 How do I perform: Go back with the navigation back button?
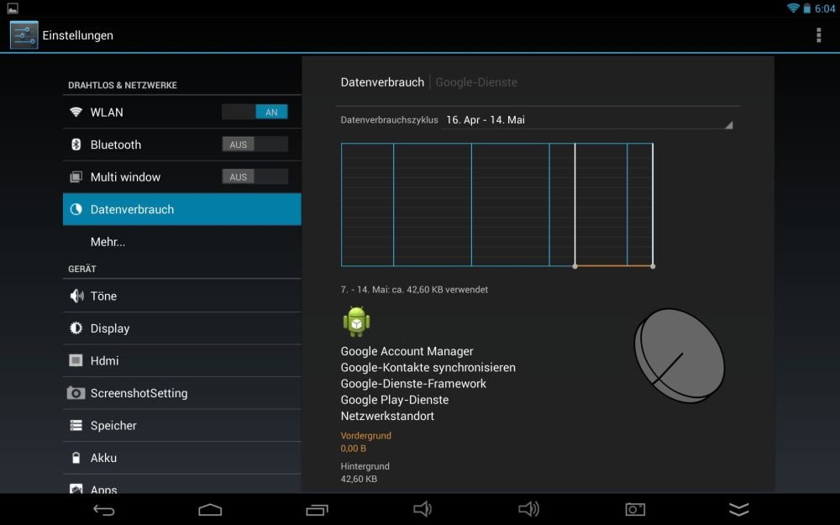click(104, 510)
